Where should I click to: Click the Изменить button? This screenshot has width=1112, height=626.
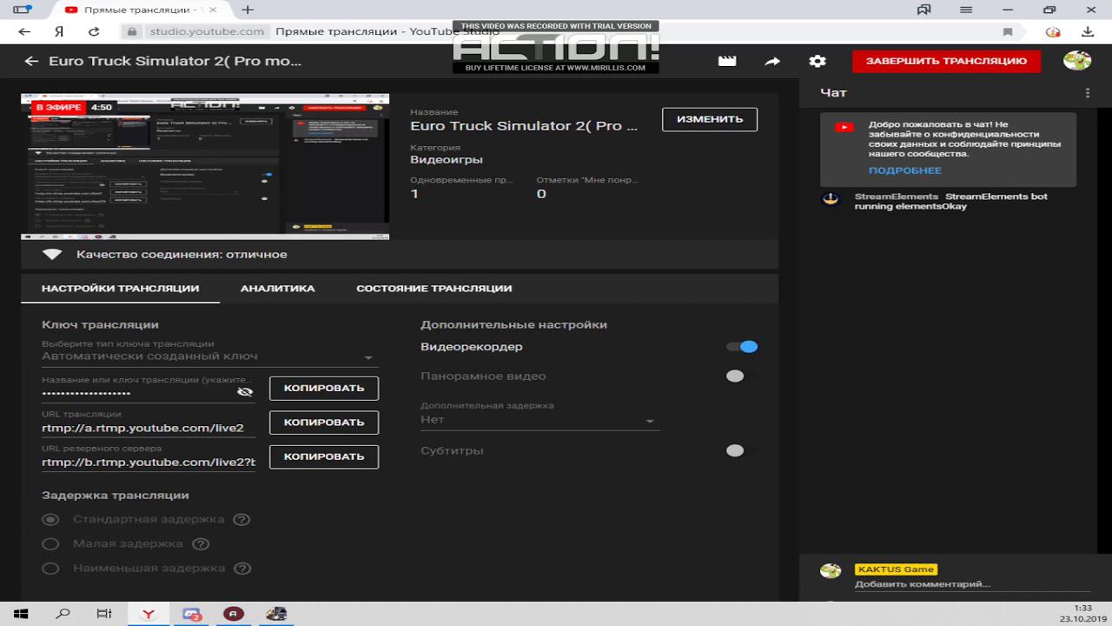click(x=710, y=119)
